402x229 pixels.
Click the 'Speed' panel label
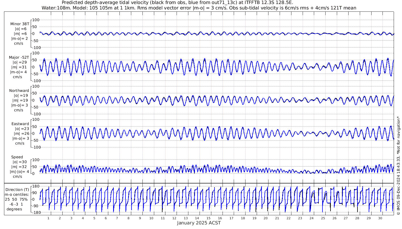click(x=17, y=157)
